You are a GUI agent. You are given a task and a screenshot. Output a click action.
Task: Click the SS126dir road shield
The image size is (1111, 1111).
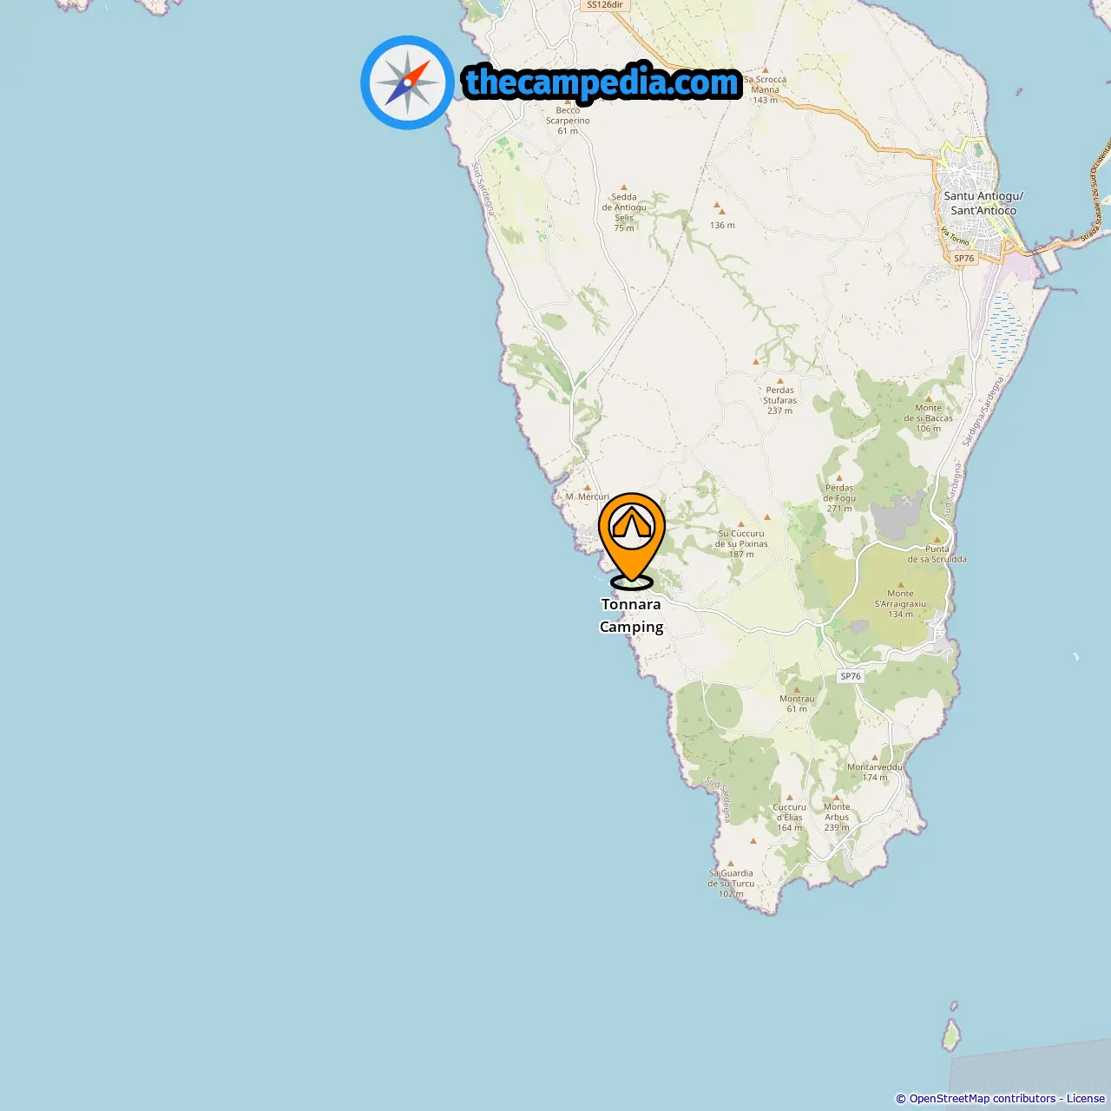click(604, 5)
